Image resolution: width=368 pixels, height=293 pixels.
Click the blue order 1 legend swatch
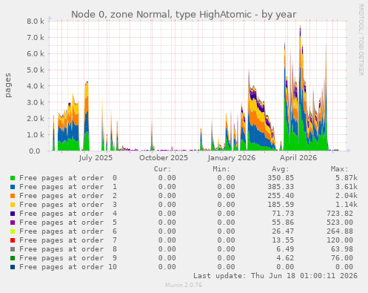(x=13, y=187)
